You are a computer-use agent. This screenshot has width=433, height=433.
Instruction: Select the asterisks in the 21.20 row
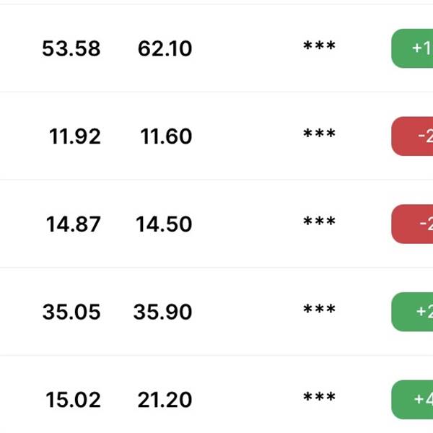point(319,398)
